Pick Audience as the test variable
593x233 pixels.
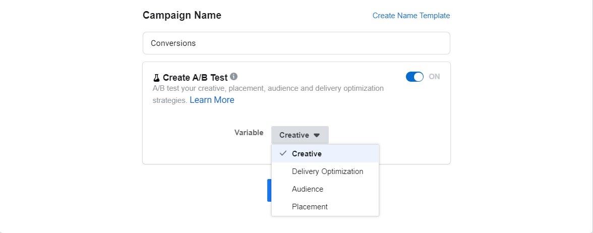point(325,189)
